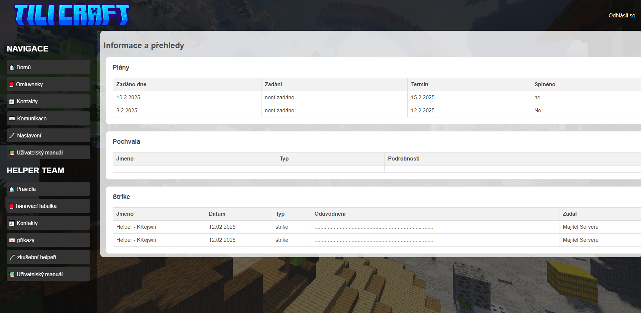This screenshot has height=313, width=641.
Task: Click the Odhlásit se logout link
Action: coord(621,15)
